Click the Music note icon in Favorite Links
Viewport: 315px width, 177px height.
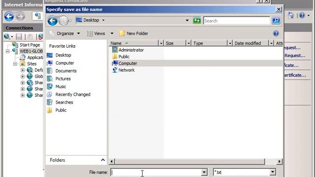tap(50, 87)
